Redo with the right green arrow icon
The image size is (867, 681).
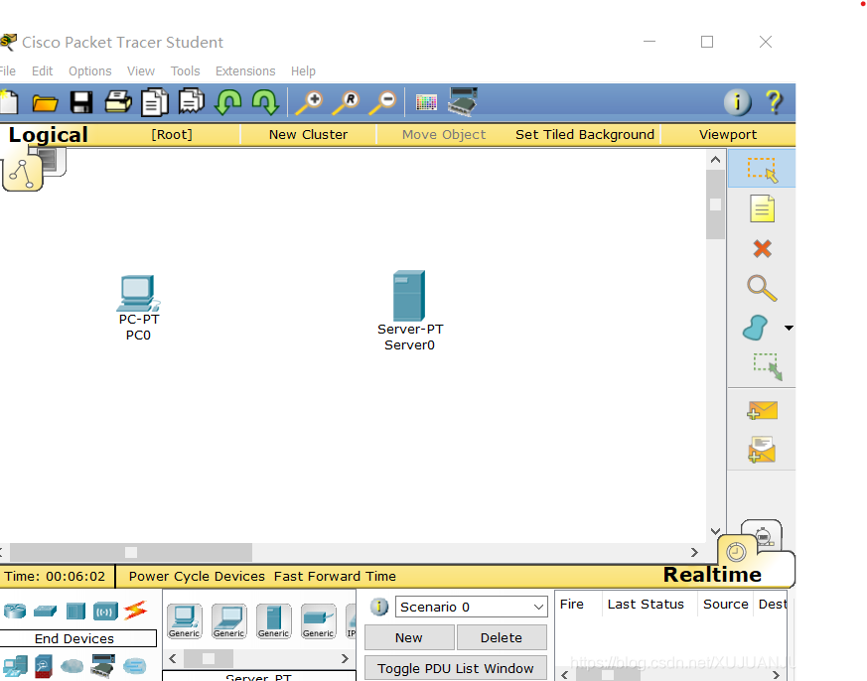[x=265, y=102]
